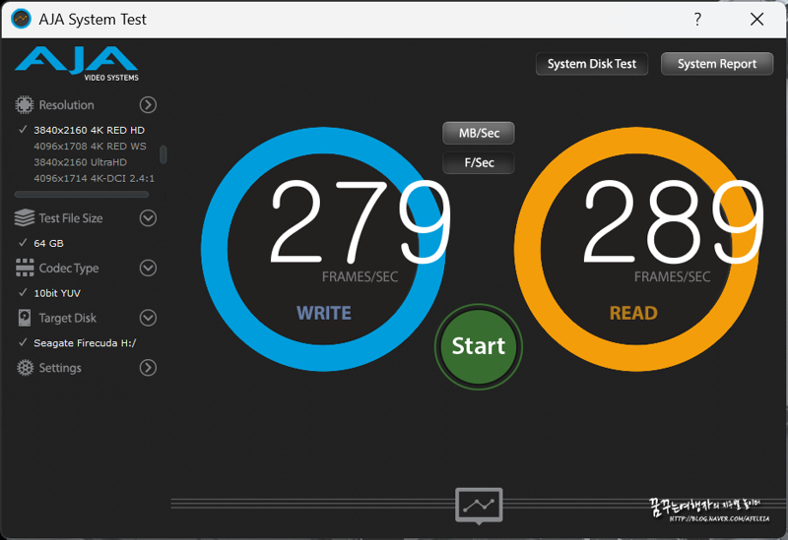Image resolution: width=788 pixels, height=540 pixels.
Task: Click the Resolution section label
Action: click(66, 105)
